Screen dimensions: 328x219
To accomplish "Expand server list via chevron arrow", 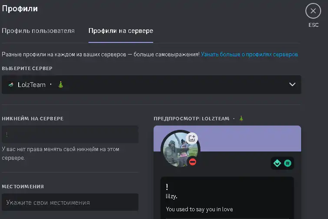I will pyautogui.click(x=292, y=84).
